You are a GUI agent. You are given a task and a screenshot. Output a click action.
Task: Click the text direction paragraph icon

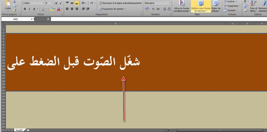pyautogui.click(x=91, y=3)
